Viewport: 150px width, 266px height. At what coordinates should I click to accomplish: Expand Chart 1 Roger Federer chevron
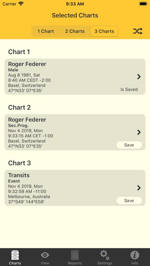[139, 77]
